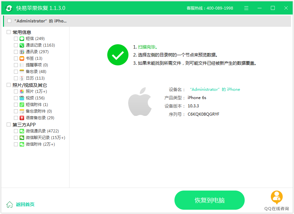Open the 短信附件 (1) node
The height and width of the screenshot is (214, 294).
pos(37,105)
